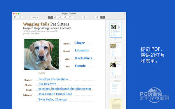Select the Labrador photo in the form
The image size is (175, 109).
(x=42, y=54)
